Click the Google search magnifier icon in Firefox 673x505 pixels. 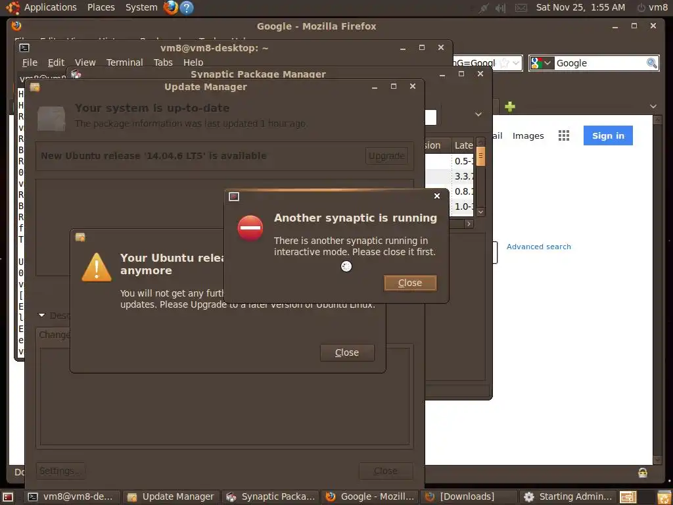[x=651, y=63]
